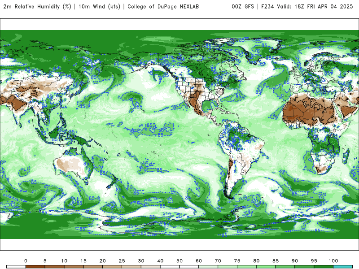Click the '95' color scale label

[x=314, y=261]
